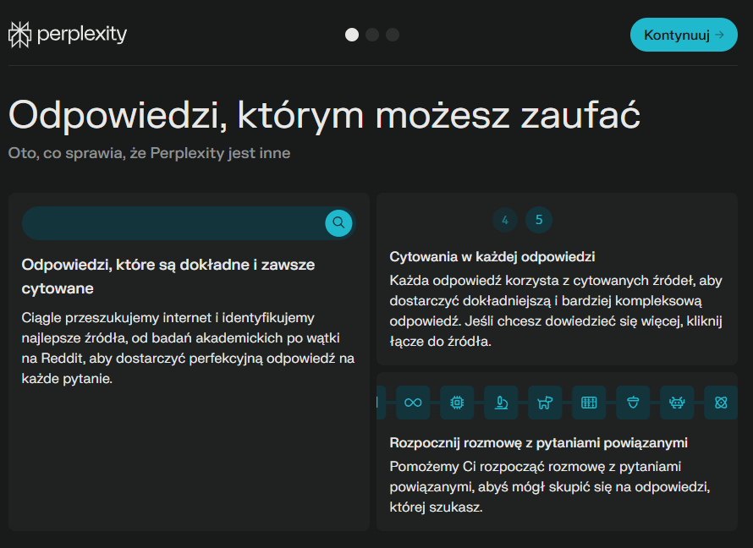Viewport: 753px width, 548px height.
Task: Select the atom icon
Action: coord(721,403)
